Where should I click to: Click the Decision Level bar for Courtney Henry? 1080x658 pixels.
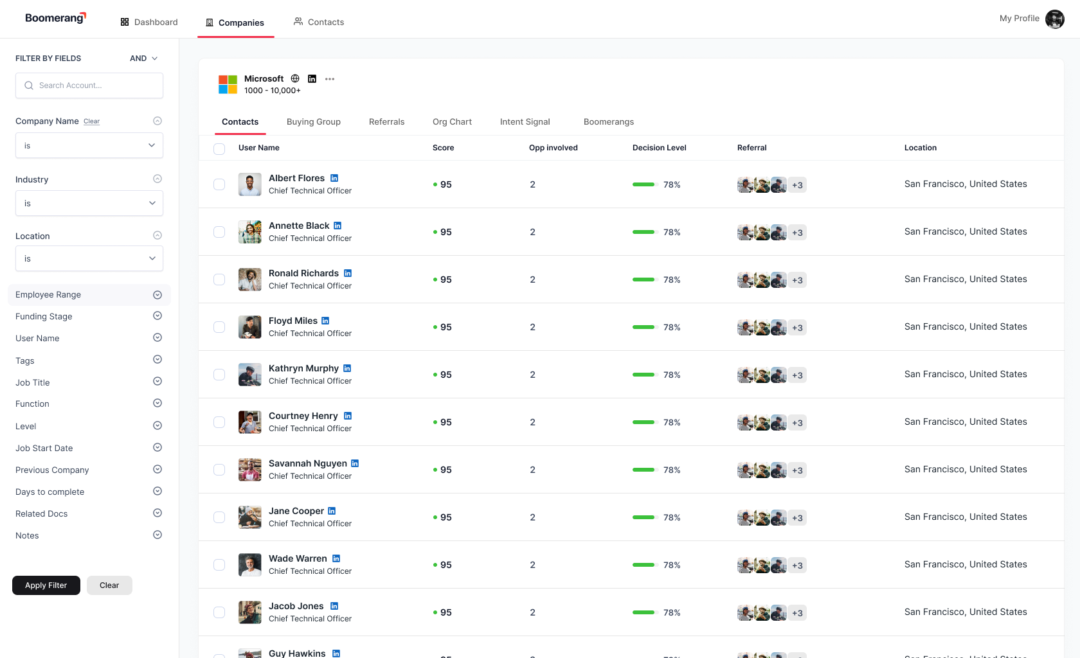click(x=643, y=422)
